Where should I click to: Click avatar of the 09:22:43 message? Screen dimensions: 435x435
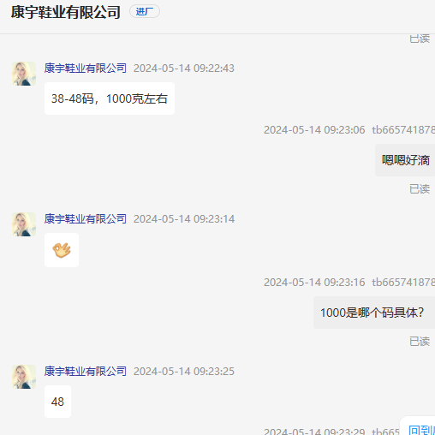[24, 74]
